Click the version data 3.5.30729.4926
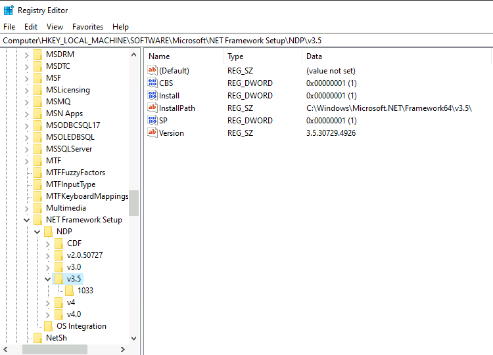493x355 pixels. 331,133
